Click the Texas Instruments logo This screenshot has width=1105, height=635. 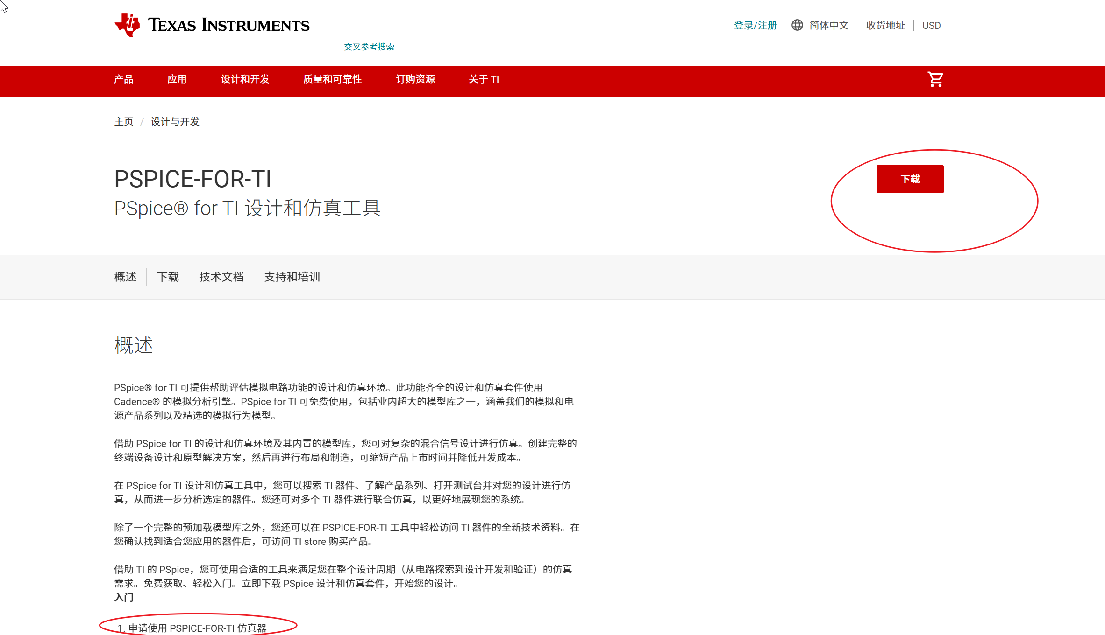212,25
